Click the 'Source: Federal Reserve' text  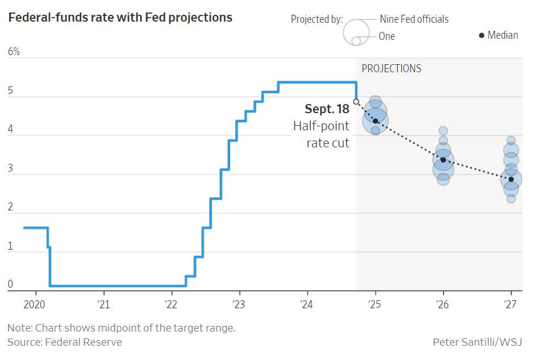(x=64, y=342)
